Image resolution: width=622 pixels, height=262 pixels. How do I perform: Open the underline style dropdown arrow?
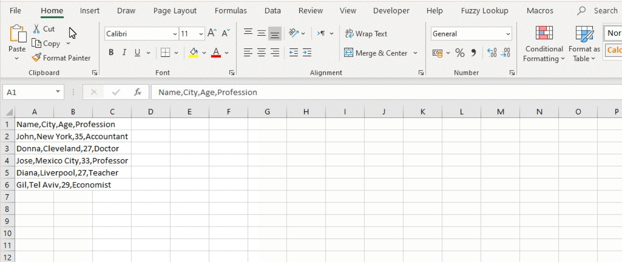pos(148,53)
